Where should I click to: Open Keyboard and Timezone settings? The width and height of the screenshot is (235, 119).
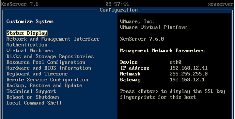pyautogui.click(x=37, y=74)
